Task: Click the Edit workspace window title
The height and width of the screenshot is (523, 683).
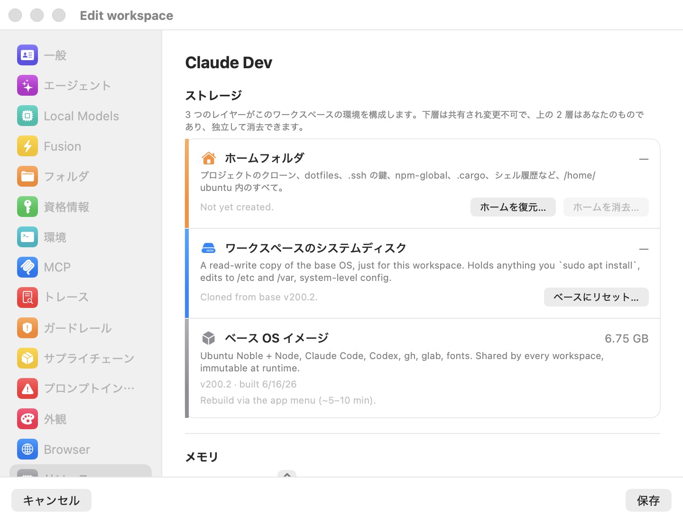Action: [127, 16]
